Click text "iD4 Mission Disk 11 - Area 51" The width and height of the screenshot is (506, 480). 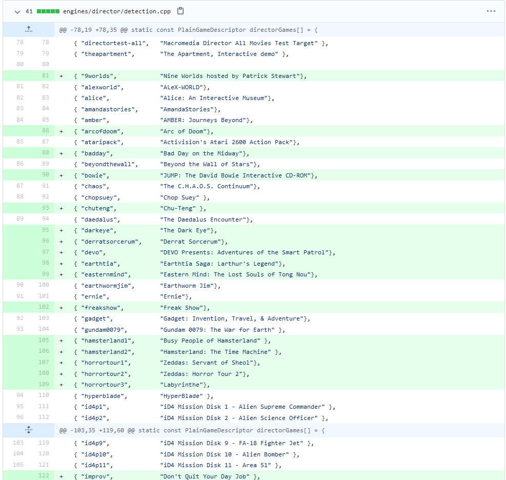click(x=215, y=465)
